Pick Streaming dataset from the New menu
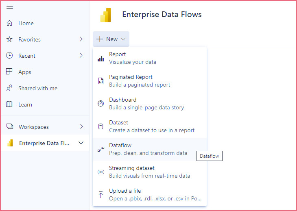 click(150, 172)
